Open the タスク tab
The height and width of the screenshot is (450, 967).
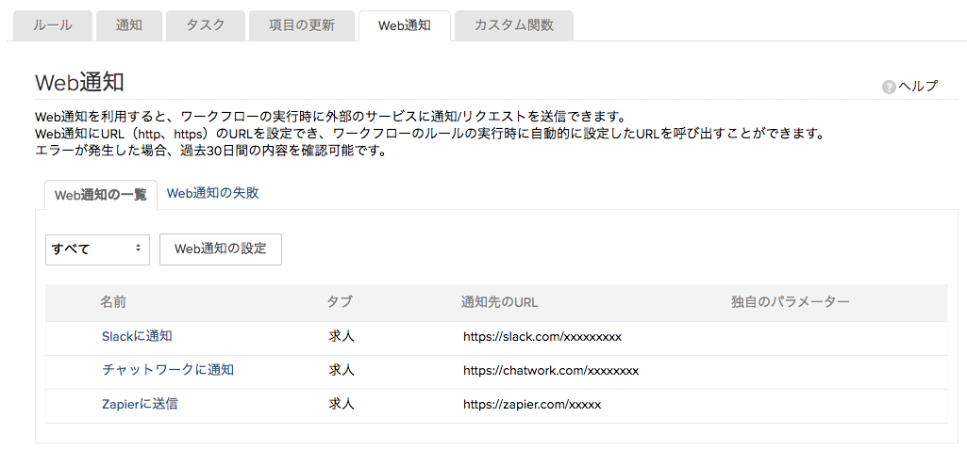pyautogui.click(x=206, y=25)
